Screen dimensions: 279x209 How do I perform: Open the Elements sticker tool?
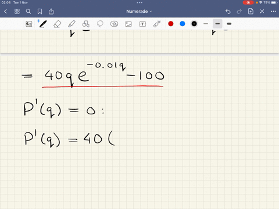pyautogui.click(x=114, y=24)
